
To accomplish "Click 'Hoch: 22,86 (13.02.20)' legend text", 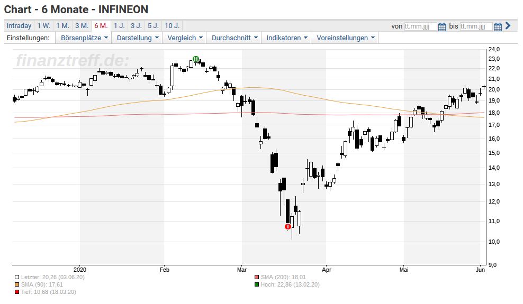I will pos(290,284).
